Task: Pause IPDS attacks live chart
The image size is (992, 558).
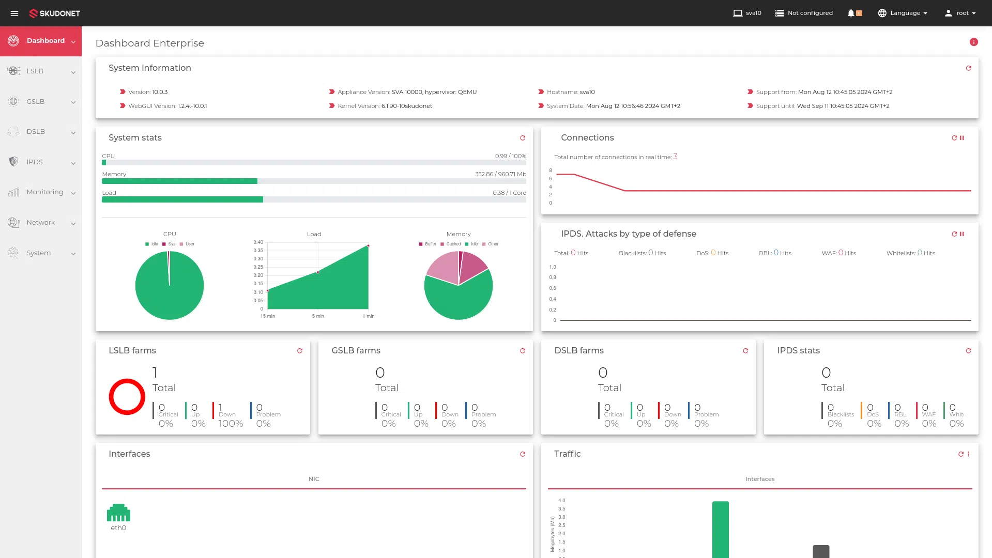Action: coord(962,234)
